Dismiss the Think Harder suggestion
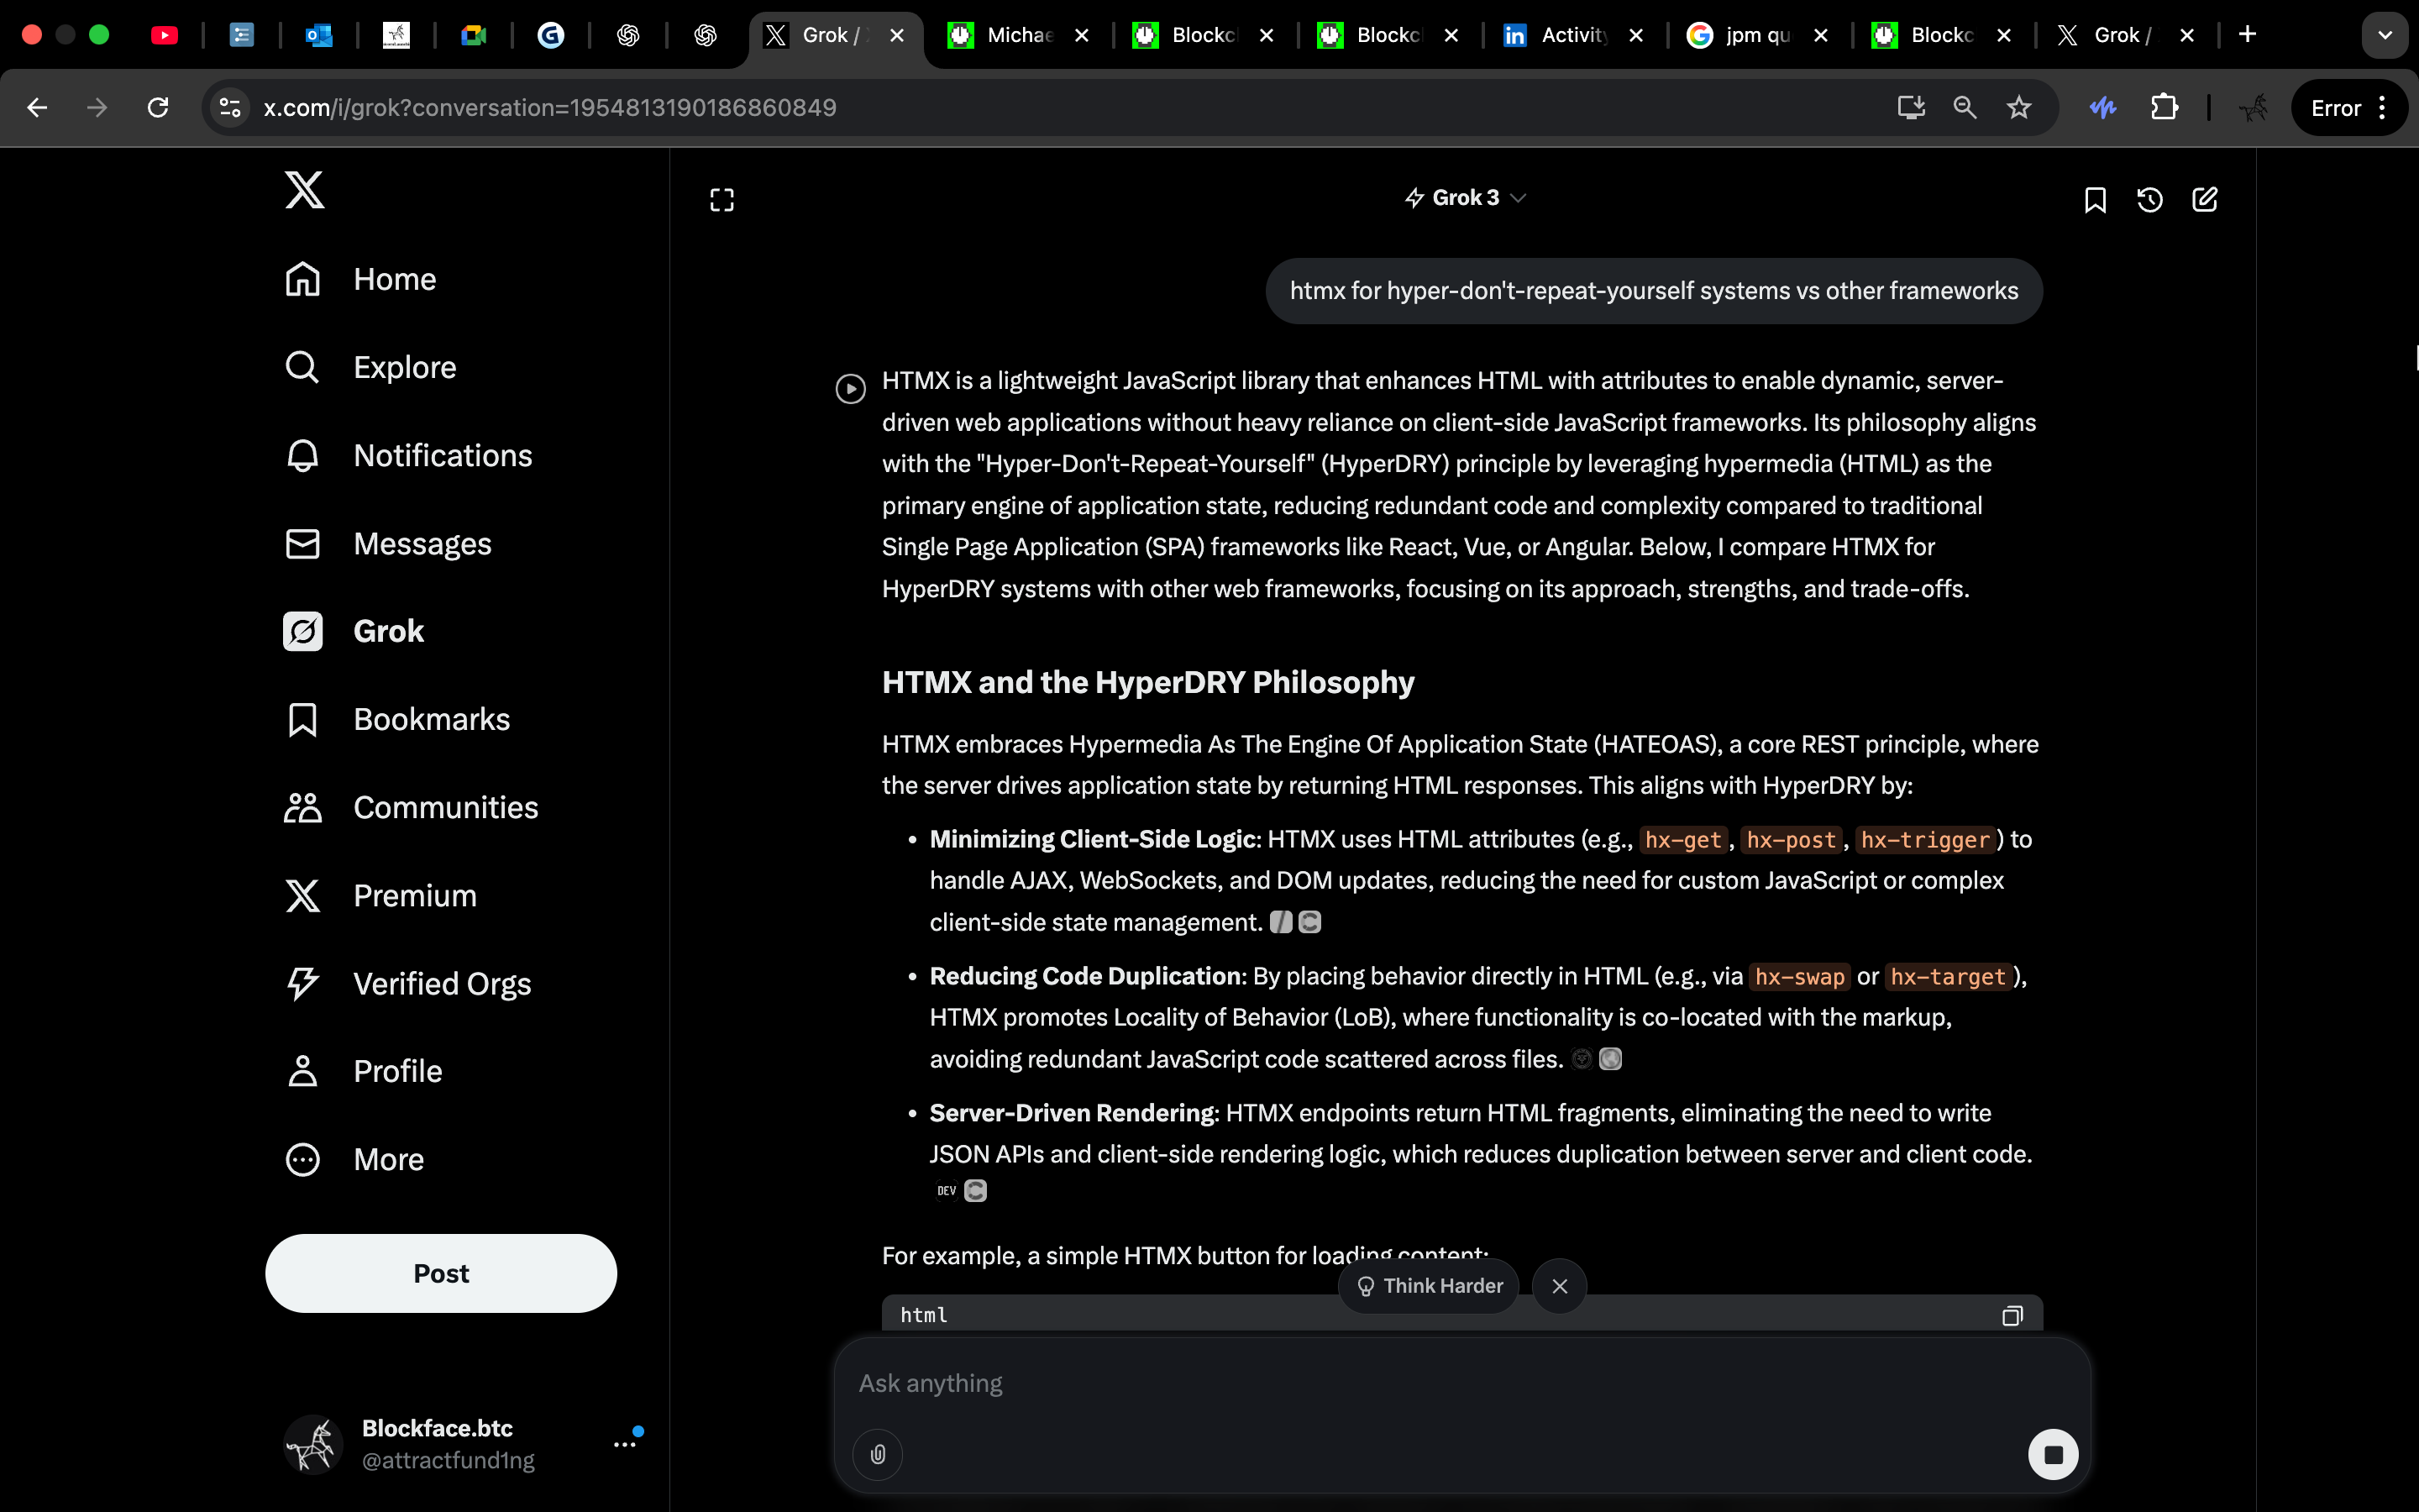 (x=1560, y=1286)
